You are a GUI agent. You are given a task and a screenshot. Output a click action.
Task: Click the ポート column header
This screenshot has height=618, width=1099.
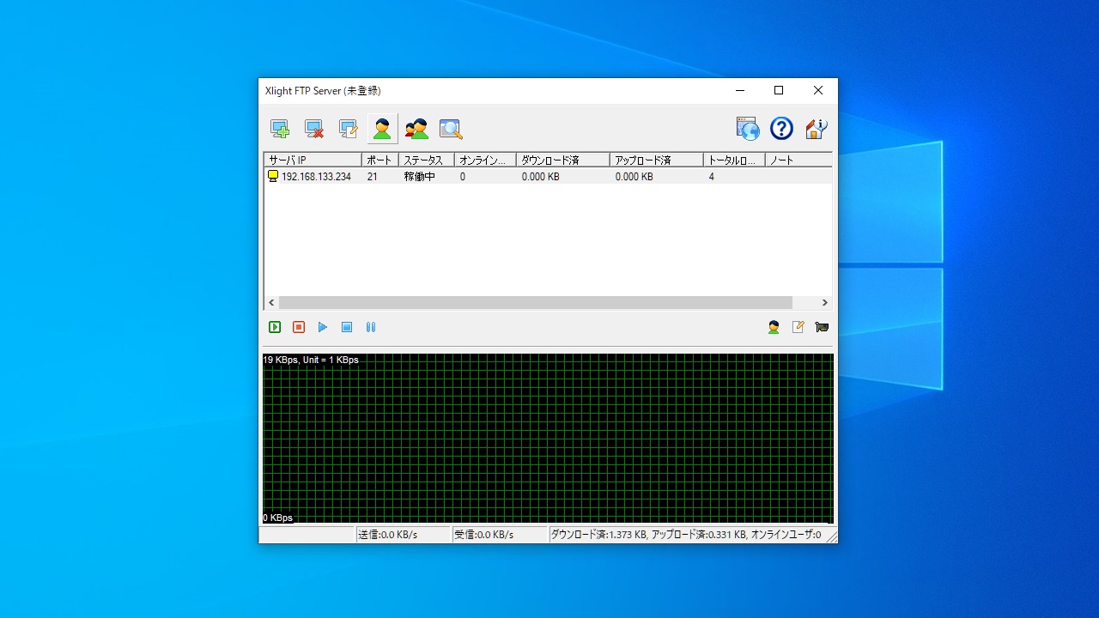(380, 161)
